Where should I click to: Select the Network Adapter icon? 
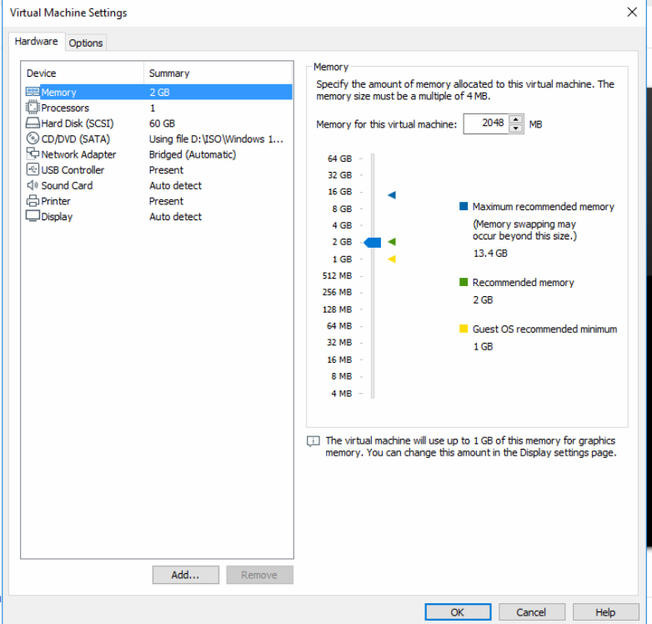[33, 153]
